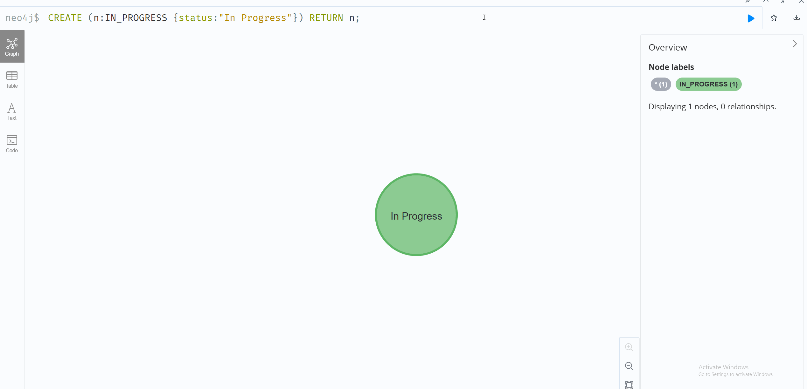Exit fullscreen using diagonal arrow icon
807x389 pixels.
(783, 1)
